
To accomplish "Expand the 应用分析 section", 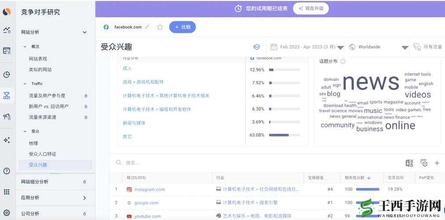I will (x=84, y=198).
